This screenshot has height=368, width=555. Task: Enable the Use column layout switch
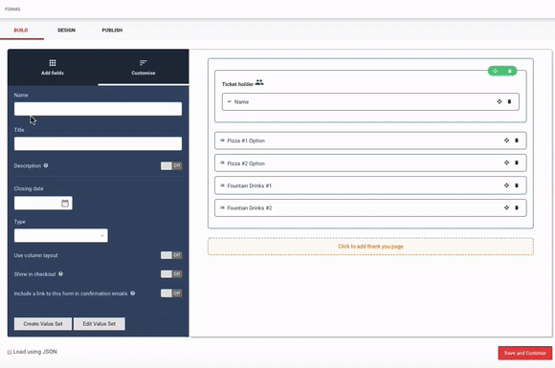[x=171, y=255]
